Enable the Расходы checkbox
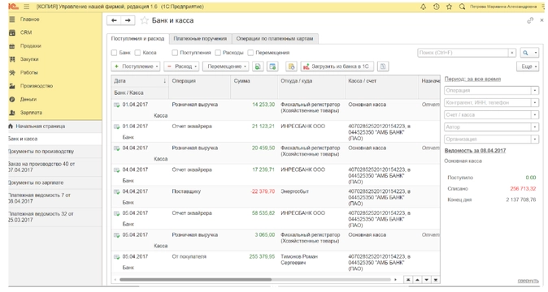Image resolution: width=548 pixels, height=292 pixels. pos(218,53)
